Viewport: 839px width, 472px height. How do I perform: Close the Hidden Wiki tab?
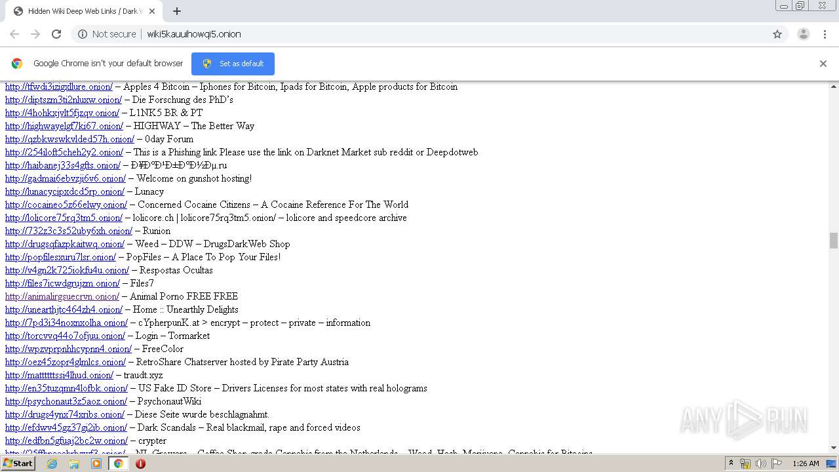(152, 11)
